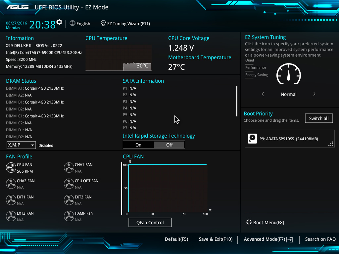Click the Speed: 3200 MHz line
This screenshot has height=254, width=339.
21,60
